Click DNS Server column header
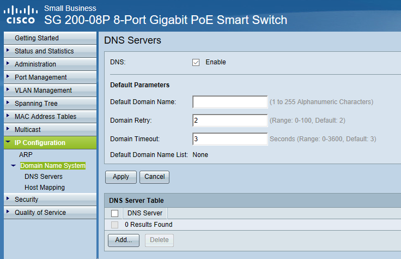The height and width of the screenshot is (259, 401). [145, 213]
